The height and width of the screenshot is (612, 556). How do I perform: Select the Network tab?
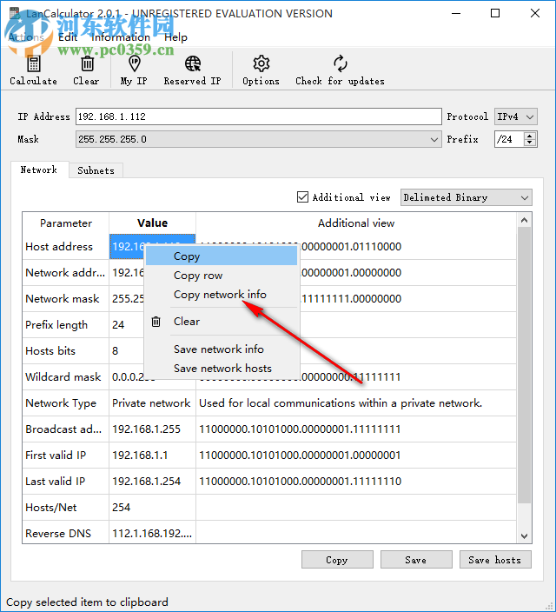click(39, 170)
